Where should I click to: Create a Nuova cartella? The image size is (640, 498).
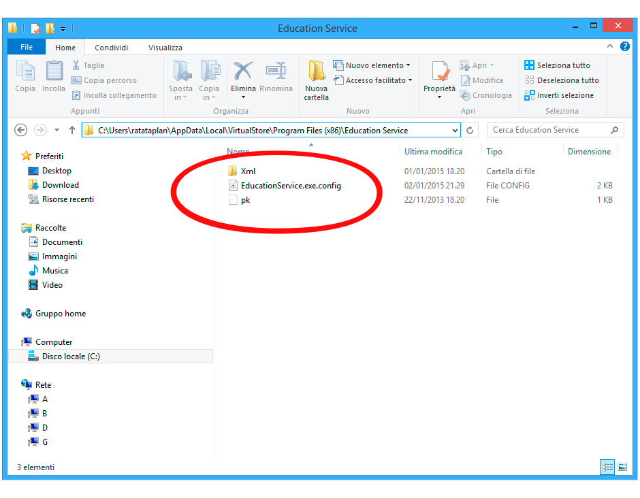[x=317, y=80]
